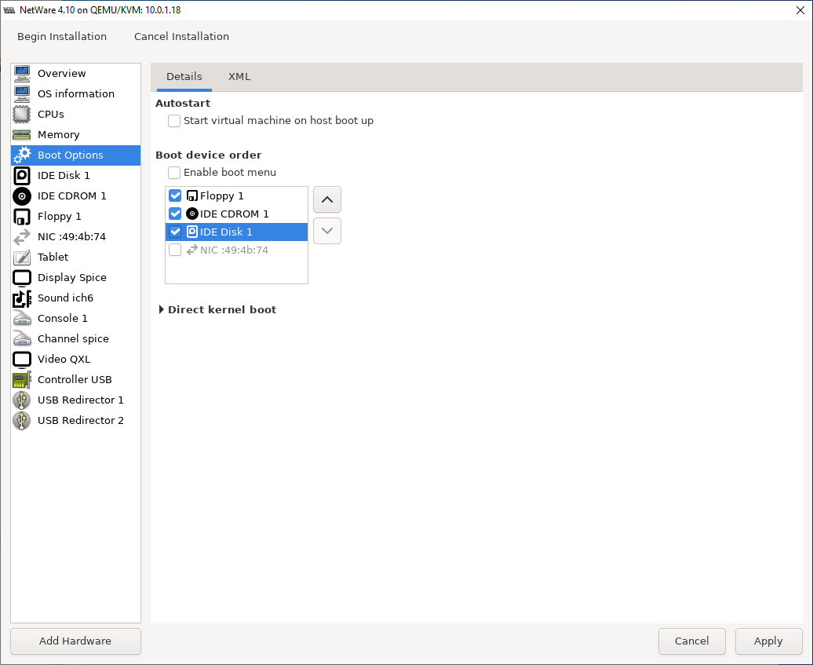This screenshot has height=665, width=813.
Task: Uncheck IDE Disk 1 boot checkbox
Action: (175, 232)
